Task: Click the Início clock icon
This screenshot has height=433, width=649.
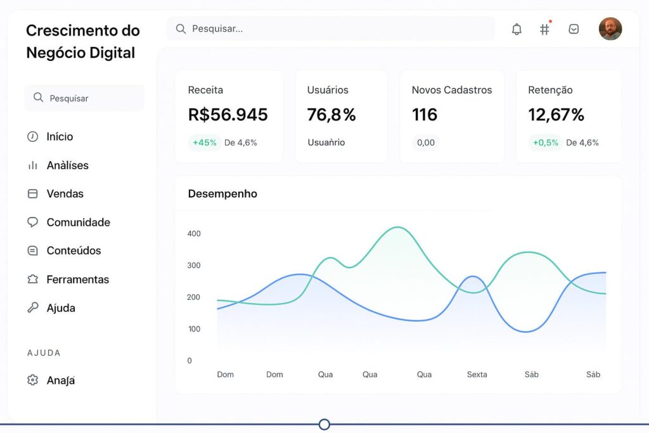Action: [x=32, y=137]
